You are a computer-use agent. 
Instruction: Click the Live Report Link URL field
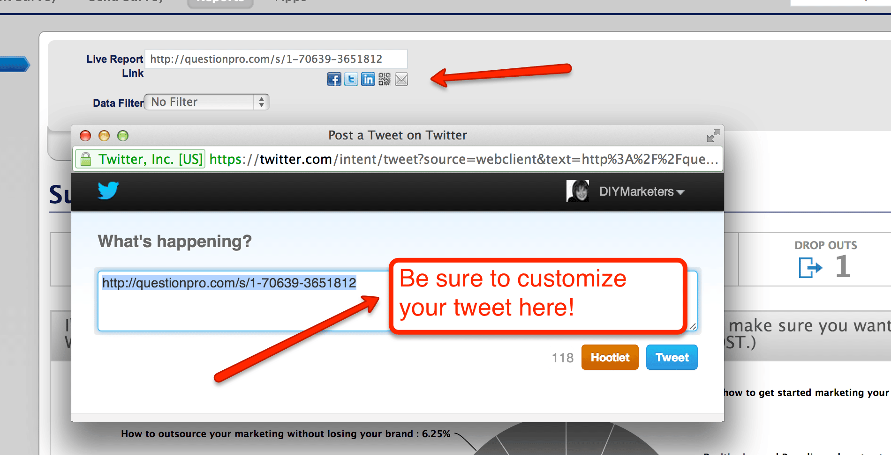(x=276, y=59)
